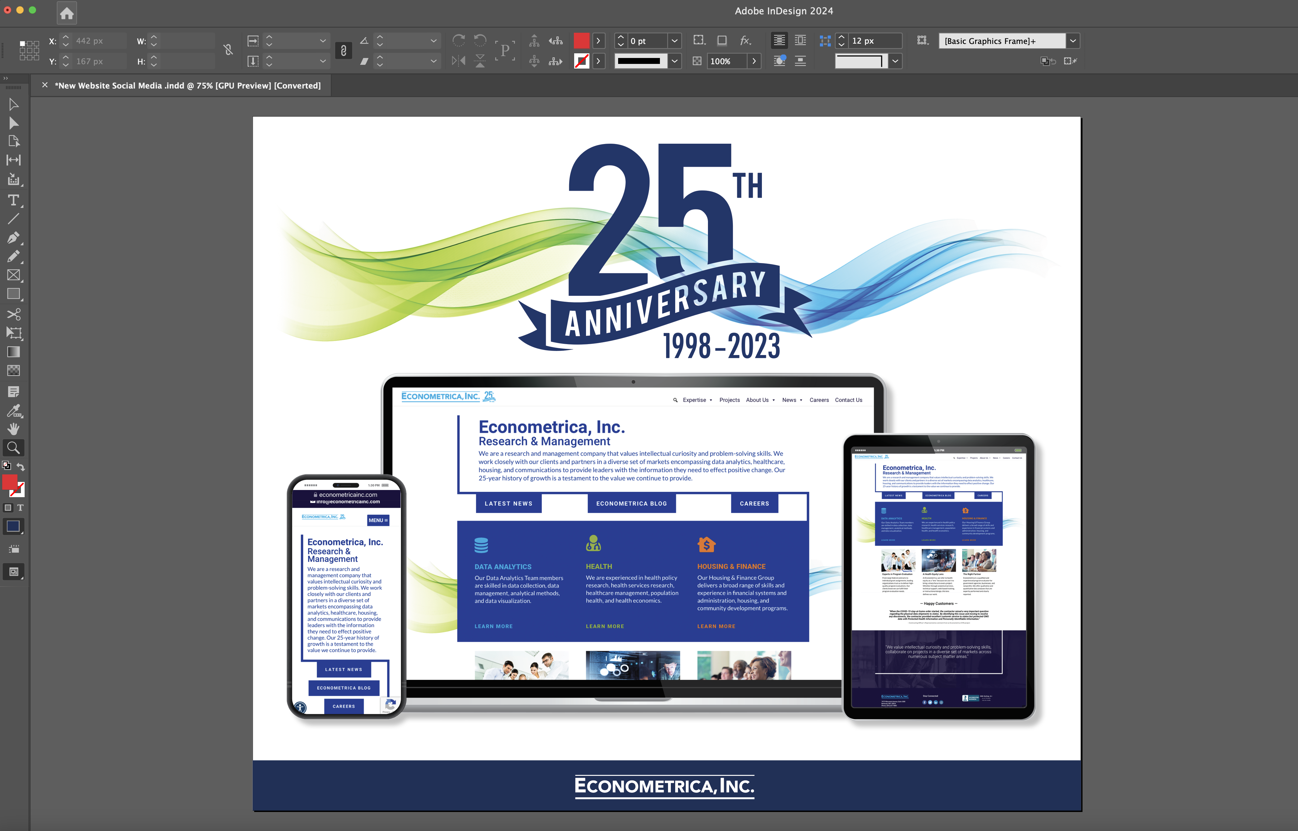Click the red Fill box in Tools panel
Image resolution: width=1298 pixels, height=831 pixels.
pos(10,482)
